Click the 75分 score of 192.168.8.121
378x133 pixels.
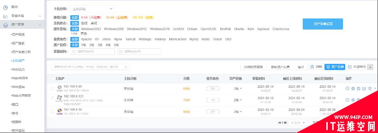pyautogui.click(x=187, y=100)
